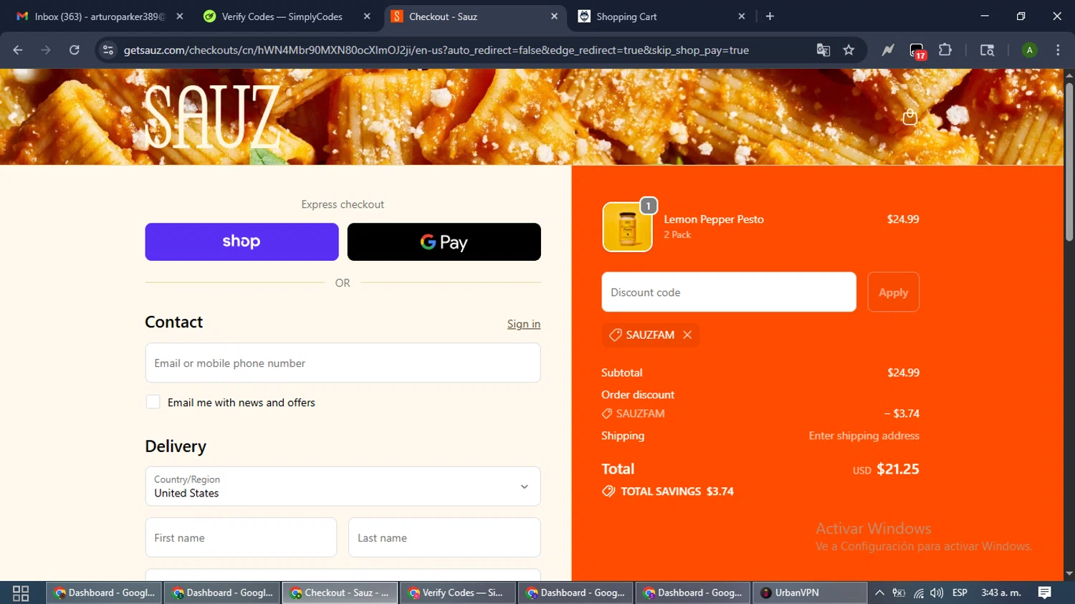Click the Sign in link
The height and width of the screenshot is (604, 1075).
[x=524, y=324]
